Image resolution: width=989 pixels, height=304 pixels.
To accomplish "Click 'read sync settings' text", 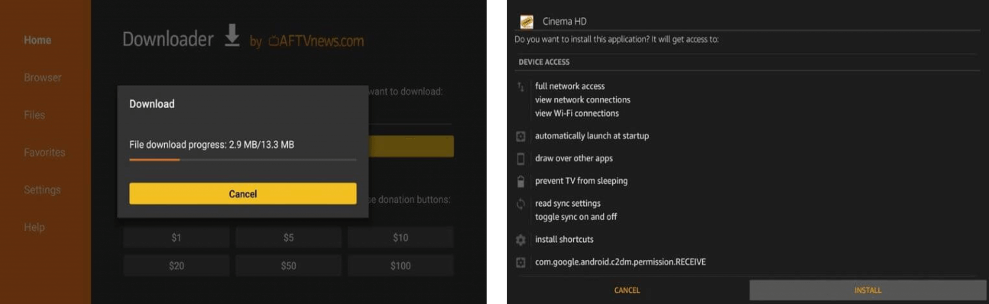I will [568, 203].
